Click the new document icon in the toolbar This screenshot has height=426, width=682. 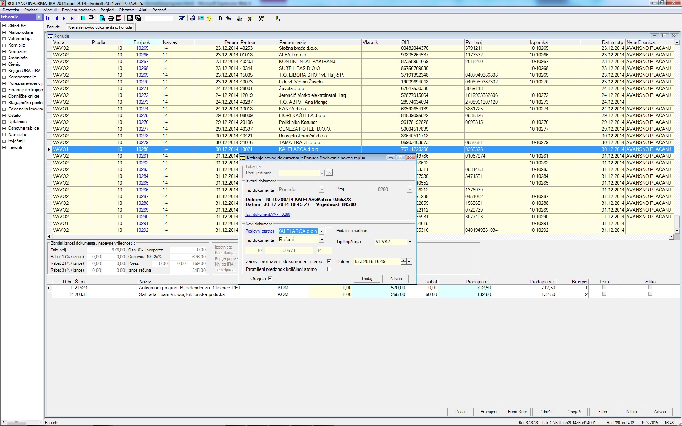point(83,18)
